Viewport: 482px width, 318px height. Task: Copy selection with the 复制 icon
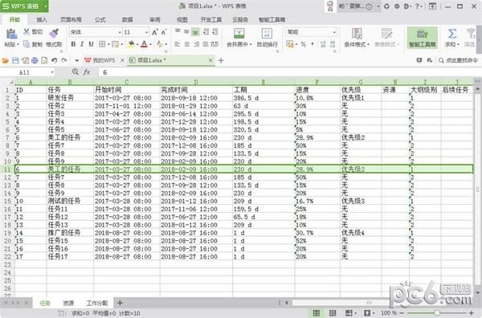click(x=27, y=44)
